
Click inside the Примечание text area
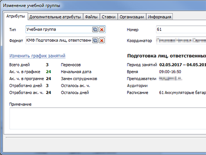108,118
